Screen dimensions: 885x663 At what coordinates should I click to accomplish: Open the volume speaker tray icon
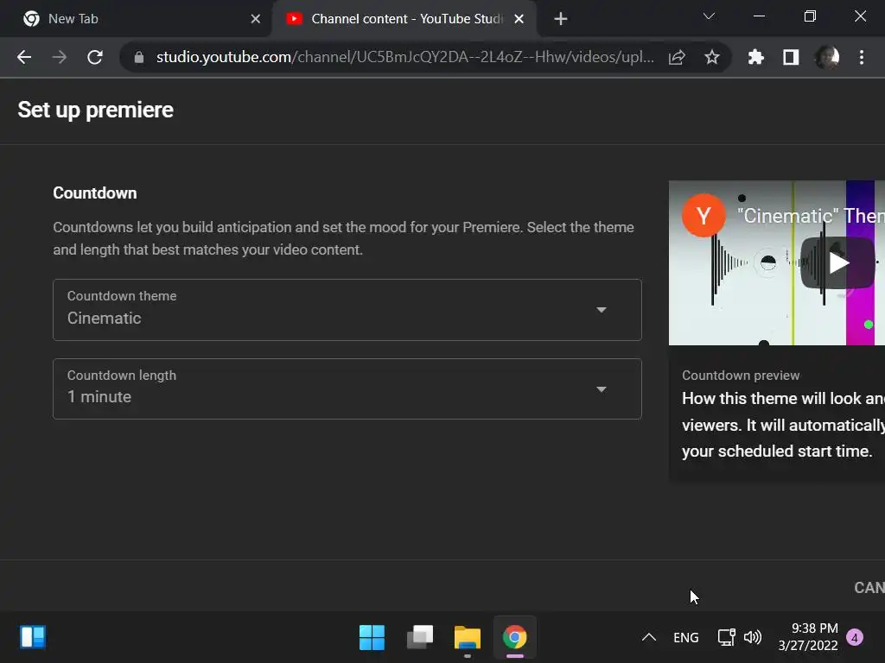click(x=753, y=637)
